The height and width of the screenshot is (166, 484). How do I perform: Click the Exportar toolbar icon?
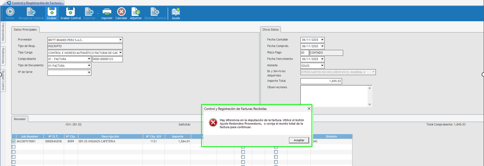[x=89, y=13]
